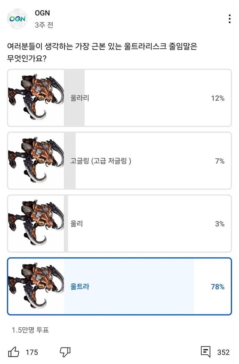
Task: Click the 12% result percentage
Action: 217,98
